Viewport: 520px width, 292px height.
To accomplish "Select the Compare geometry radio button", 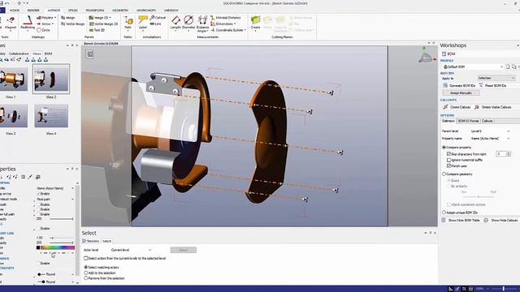I will 444,174.
